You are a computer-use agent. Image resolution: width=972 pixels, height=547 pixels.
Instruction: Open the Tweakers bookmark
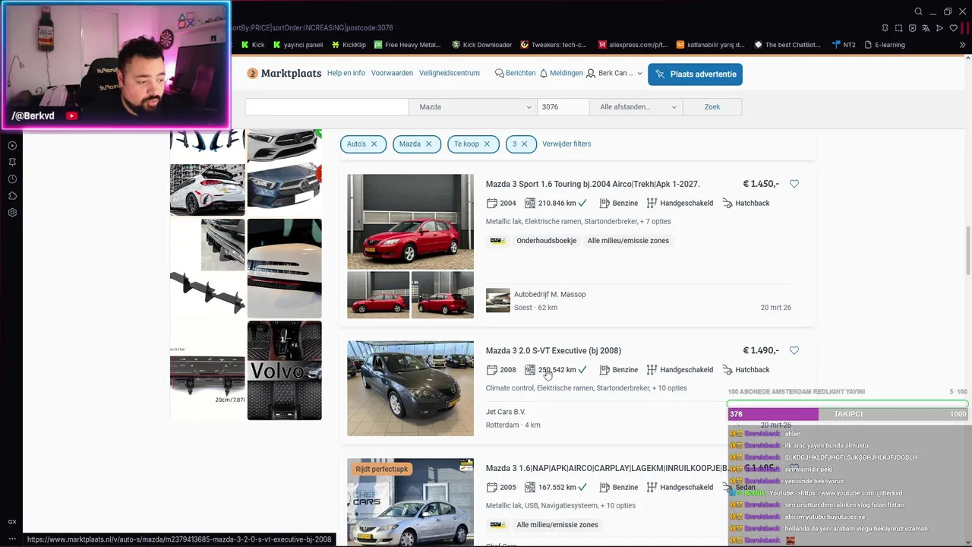pos(554,45)
